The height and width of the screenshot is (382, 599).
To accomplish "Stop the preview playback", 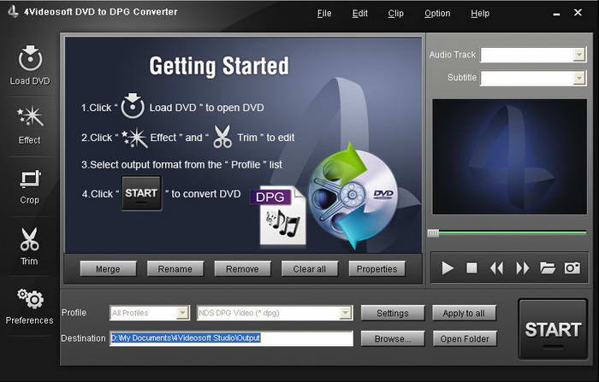I will tap(471, 267).
